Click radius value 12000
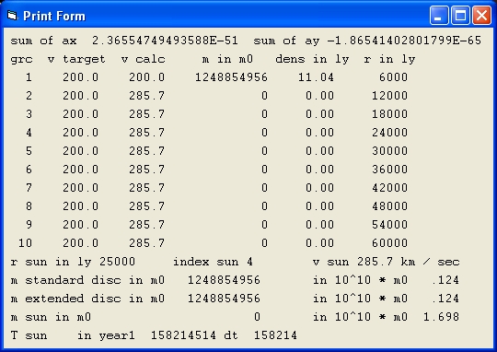 (x=389, y=96)
